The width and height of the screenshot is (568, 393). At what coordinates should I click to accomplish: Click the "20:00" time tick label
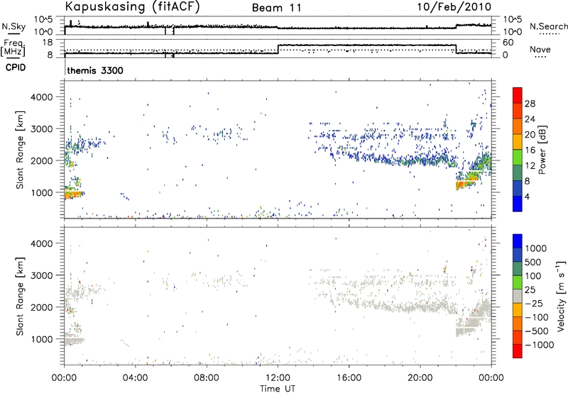pos(420,378)
